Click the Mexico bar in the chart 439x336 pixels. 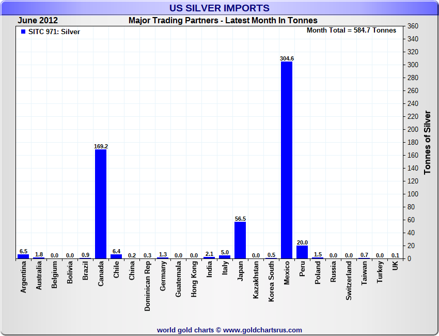287,160
